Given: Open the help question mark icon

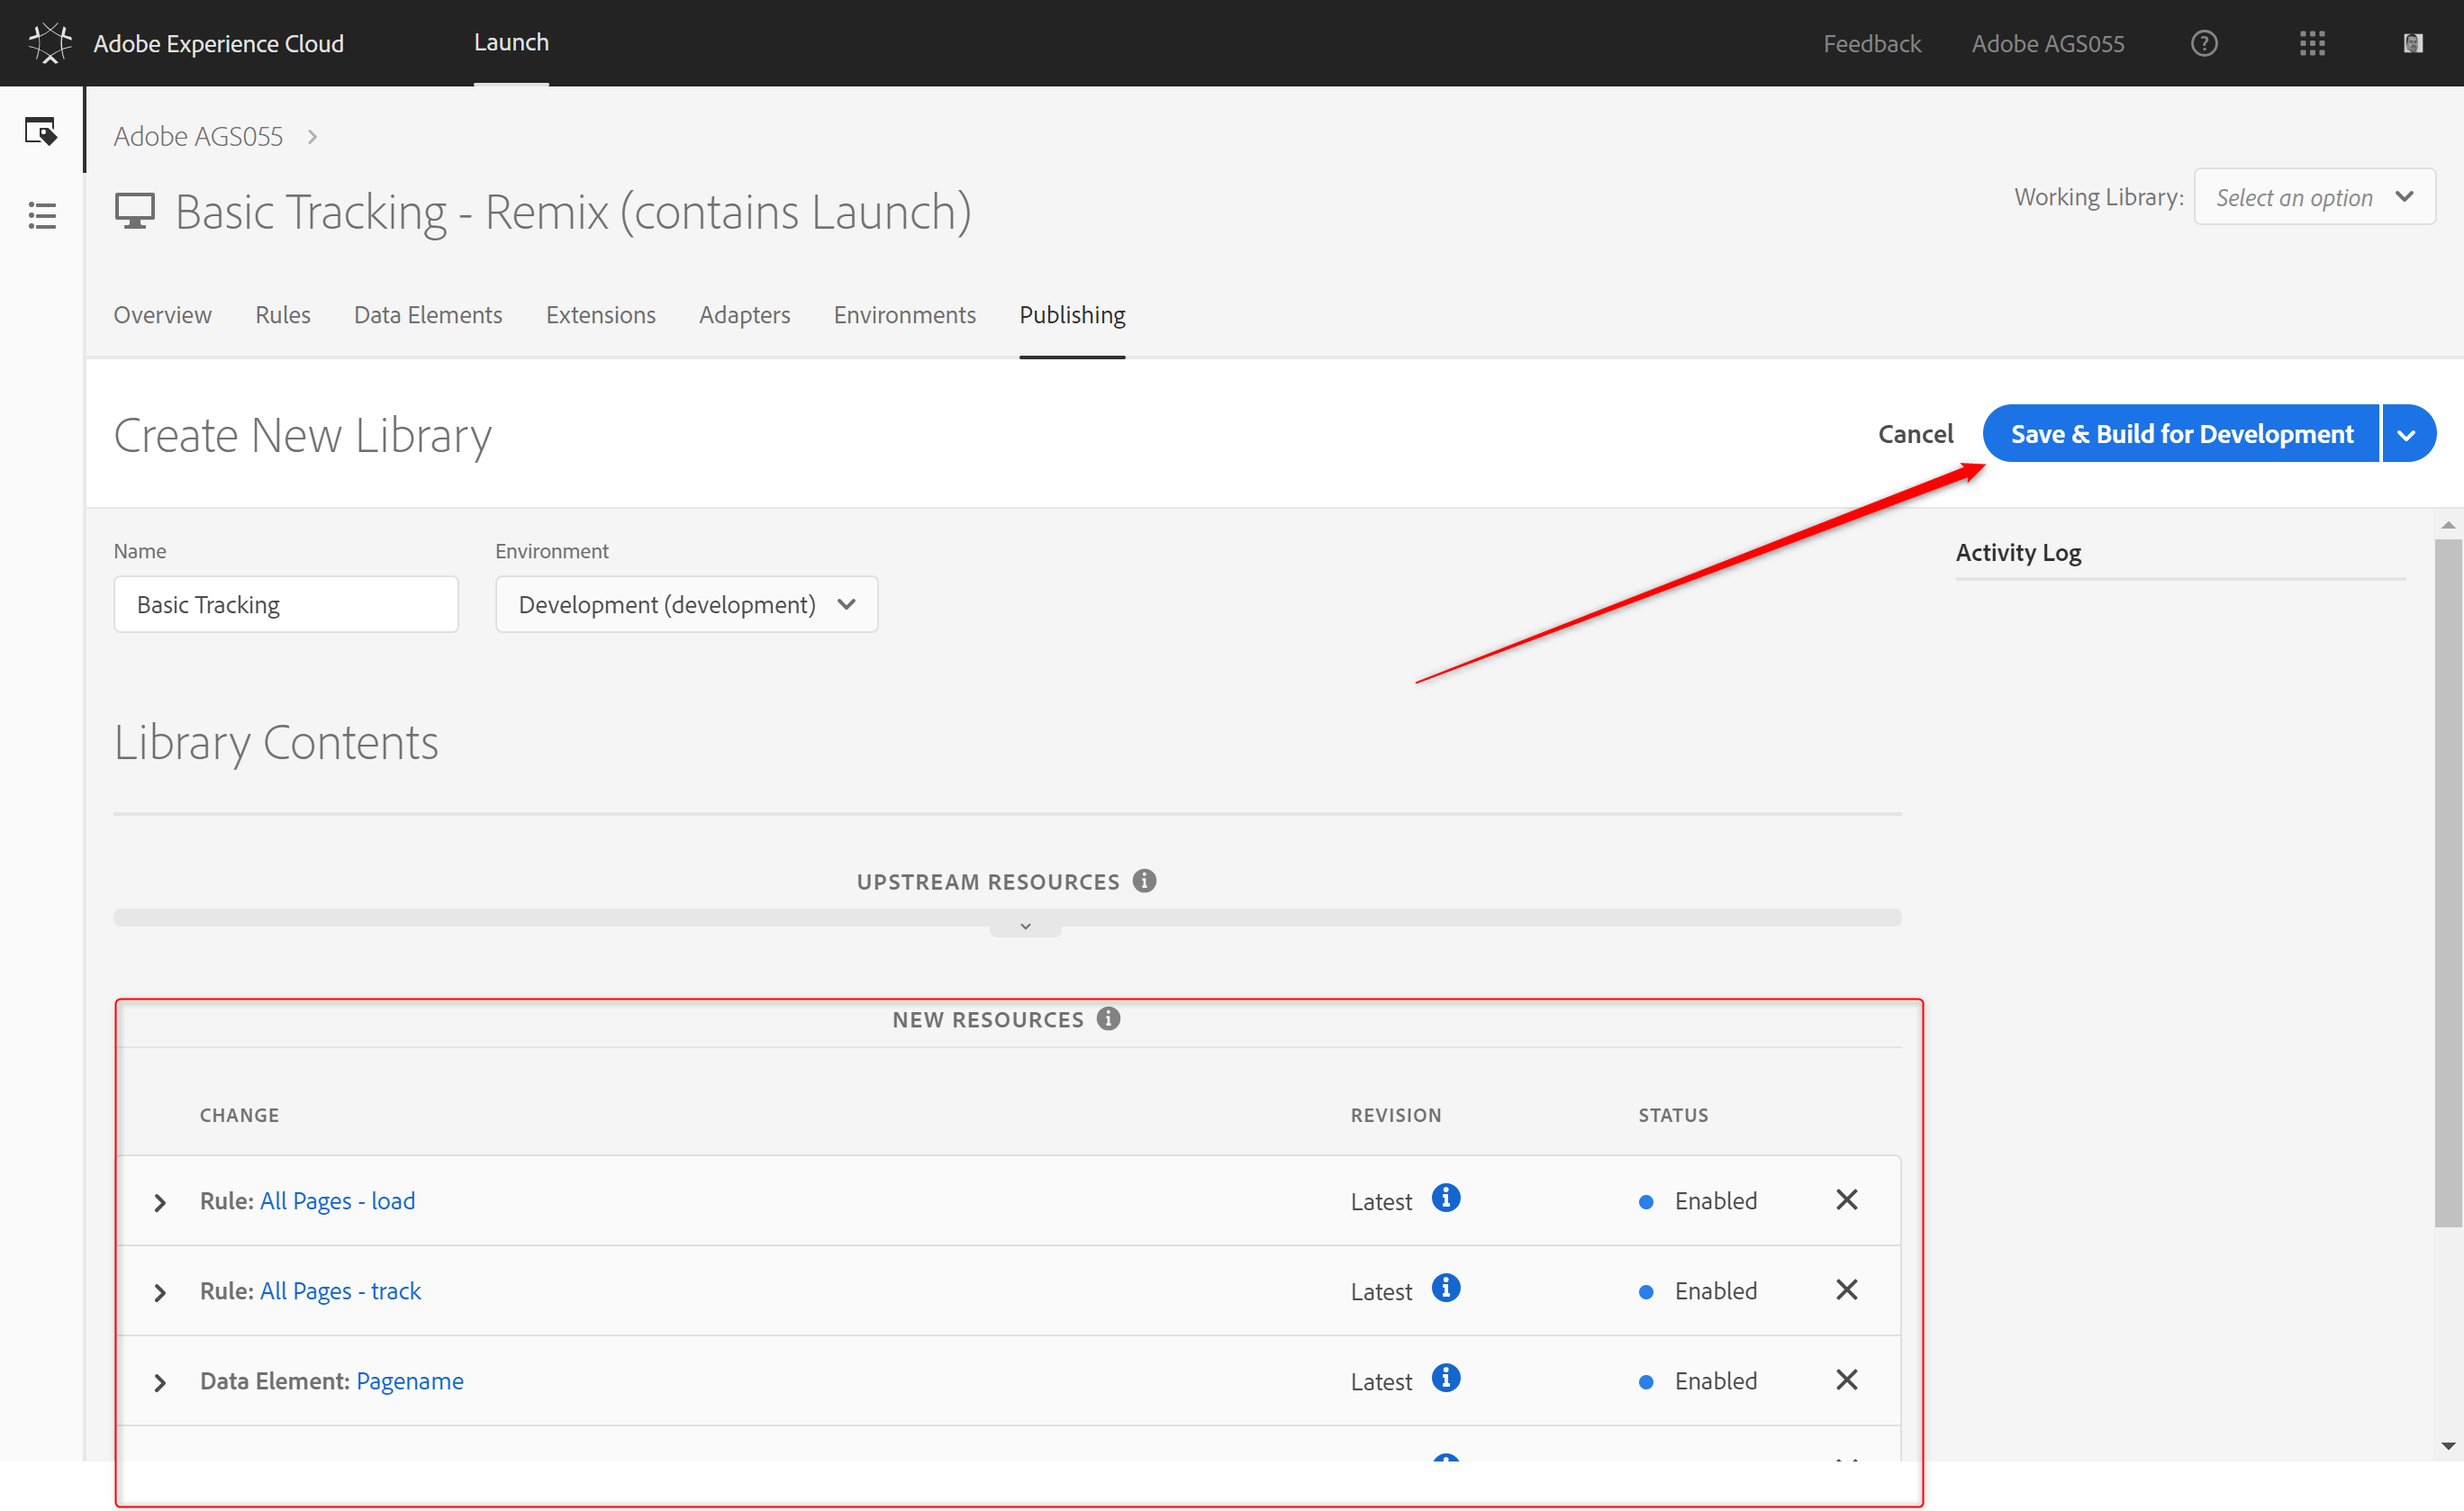Looking at the screenshot, I should tap(2204, 43).
